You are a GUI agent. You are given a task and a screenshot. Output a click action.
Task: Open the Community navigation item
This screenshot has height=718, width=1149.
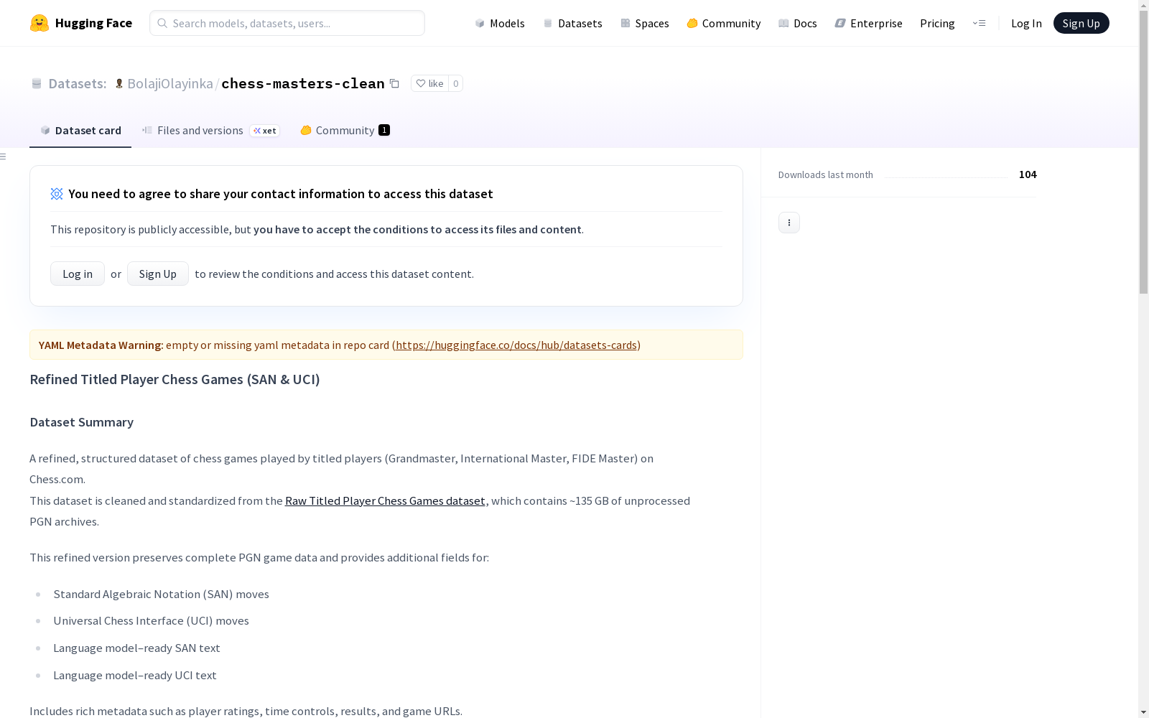pos(724,23)
